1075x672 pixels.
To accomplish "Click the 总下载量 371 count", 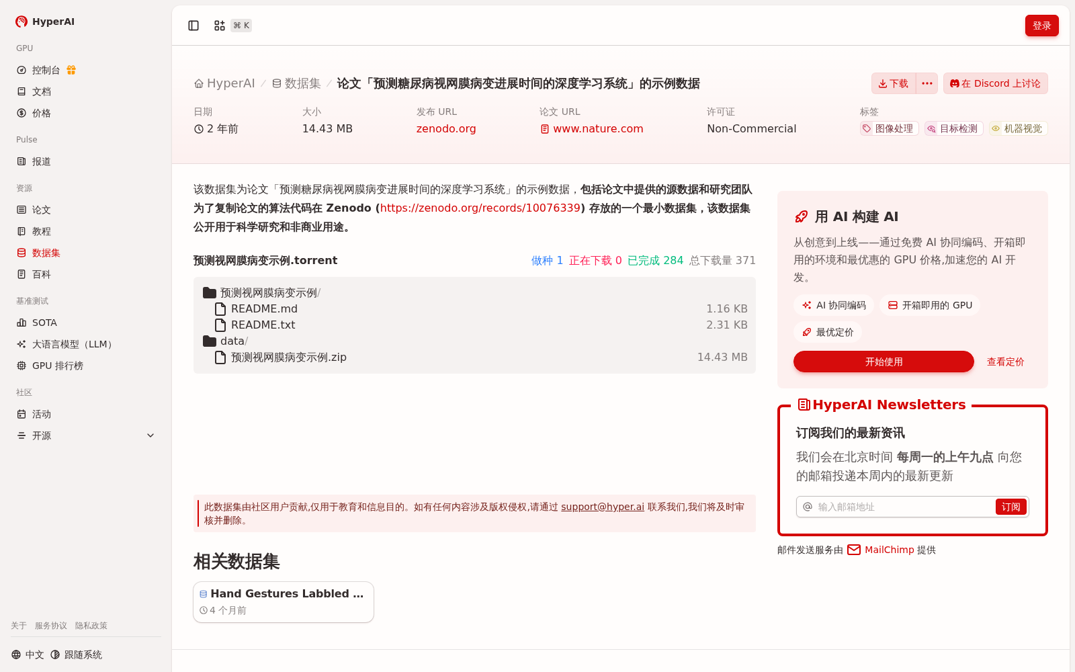I will (x=722, y=261).
